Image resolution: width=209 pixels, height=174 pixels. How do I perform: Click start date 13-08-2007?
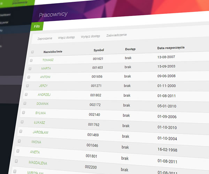(x=166, y=57)
